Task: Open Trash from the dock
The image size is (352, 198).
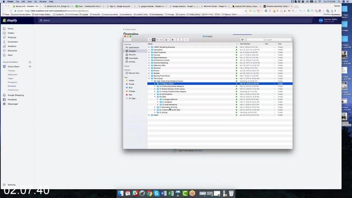Action: pos(231,193)
